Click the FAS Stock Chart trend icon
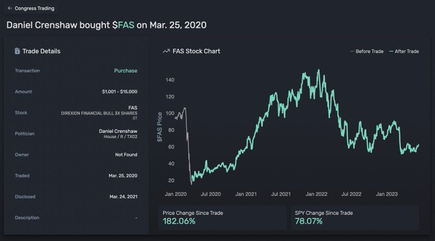 [x=166, y=51]
